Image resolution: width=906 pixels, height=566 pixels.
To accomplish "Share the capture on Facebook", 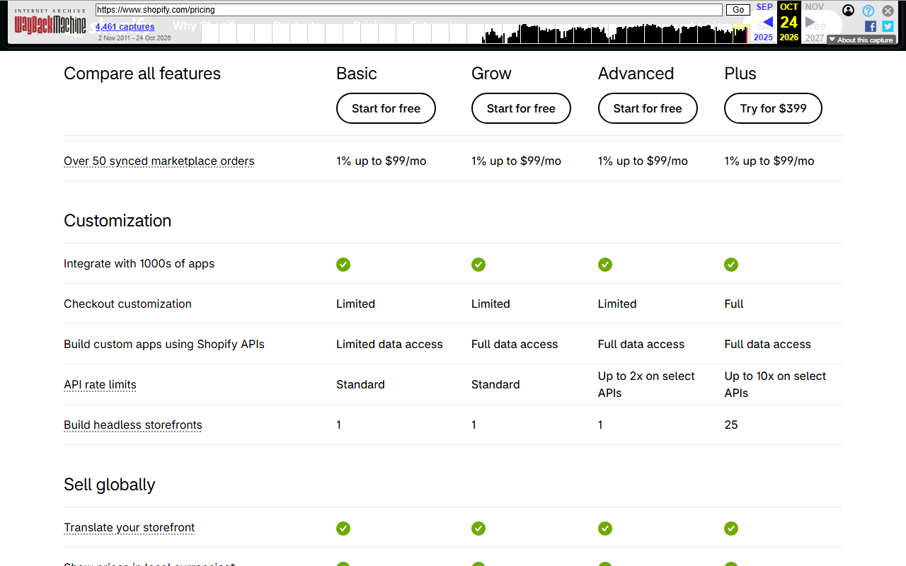I will click(x=871, y=26).
